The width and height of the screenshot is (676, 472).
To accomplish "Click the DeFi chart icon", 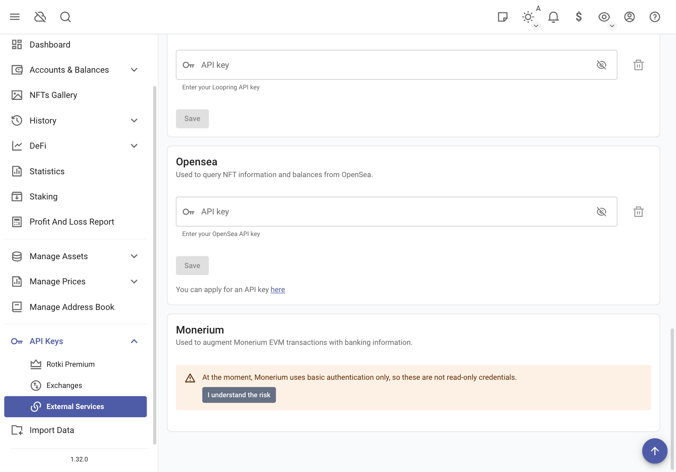I will [x=17, y=146].
